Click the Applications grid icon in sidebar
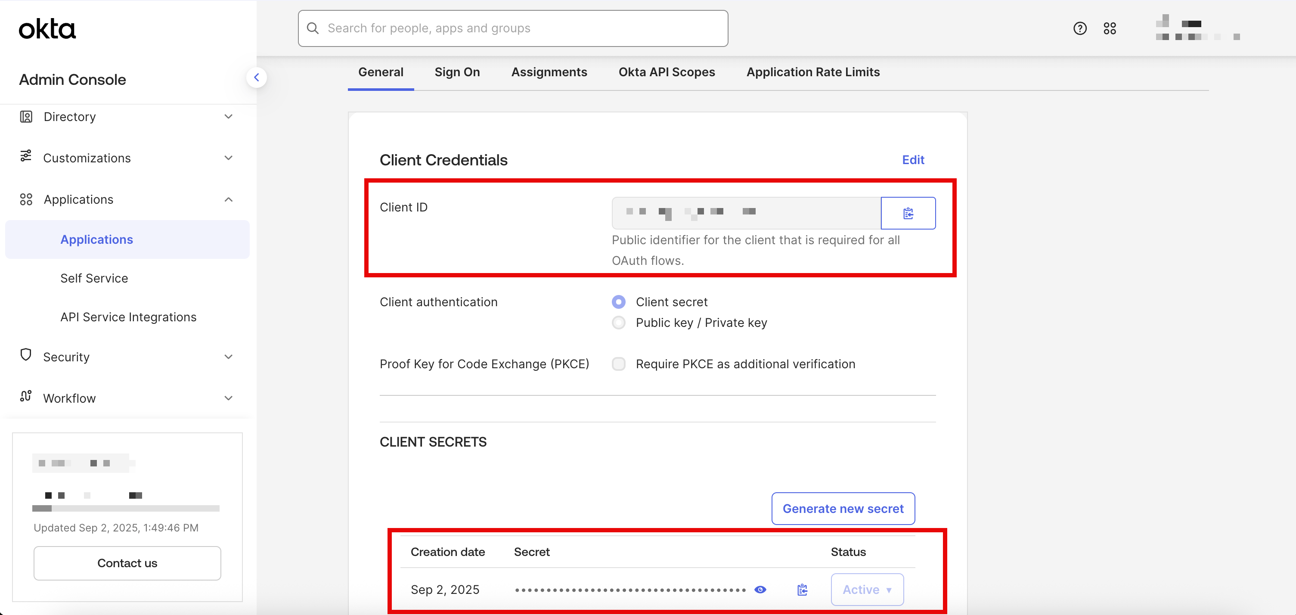This screenshot has width=1296, height=615. [x=26, y=199]
